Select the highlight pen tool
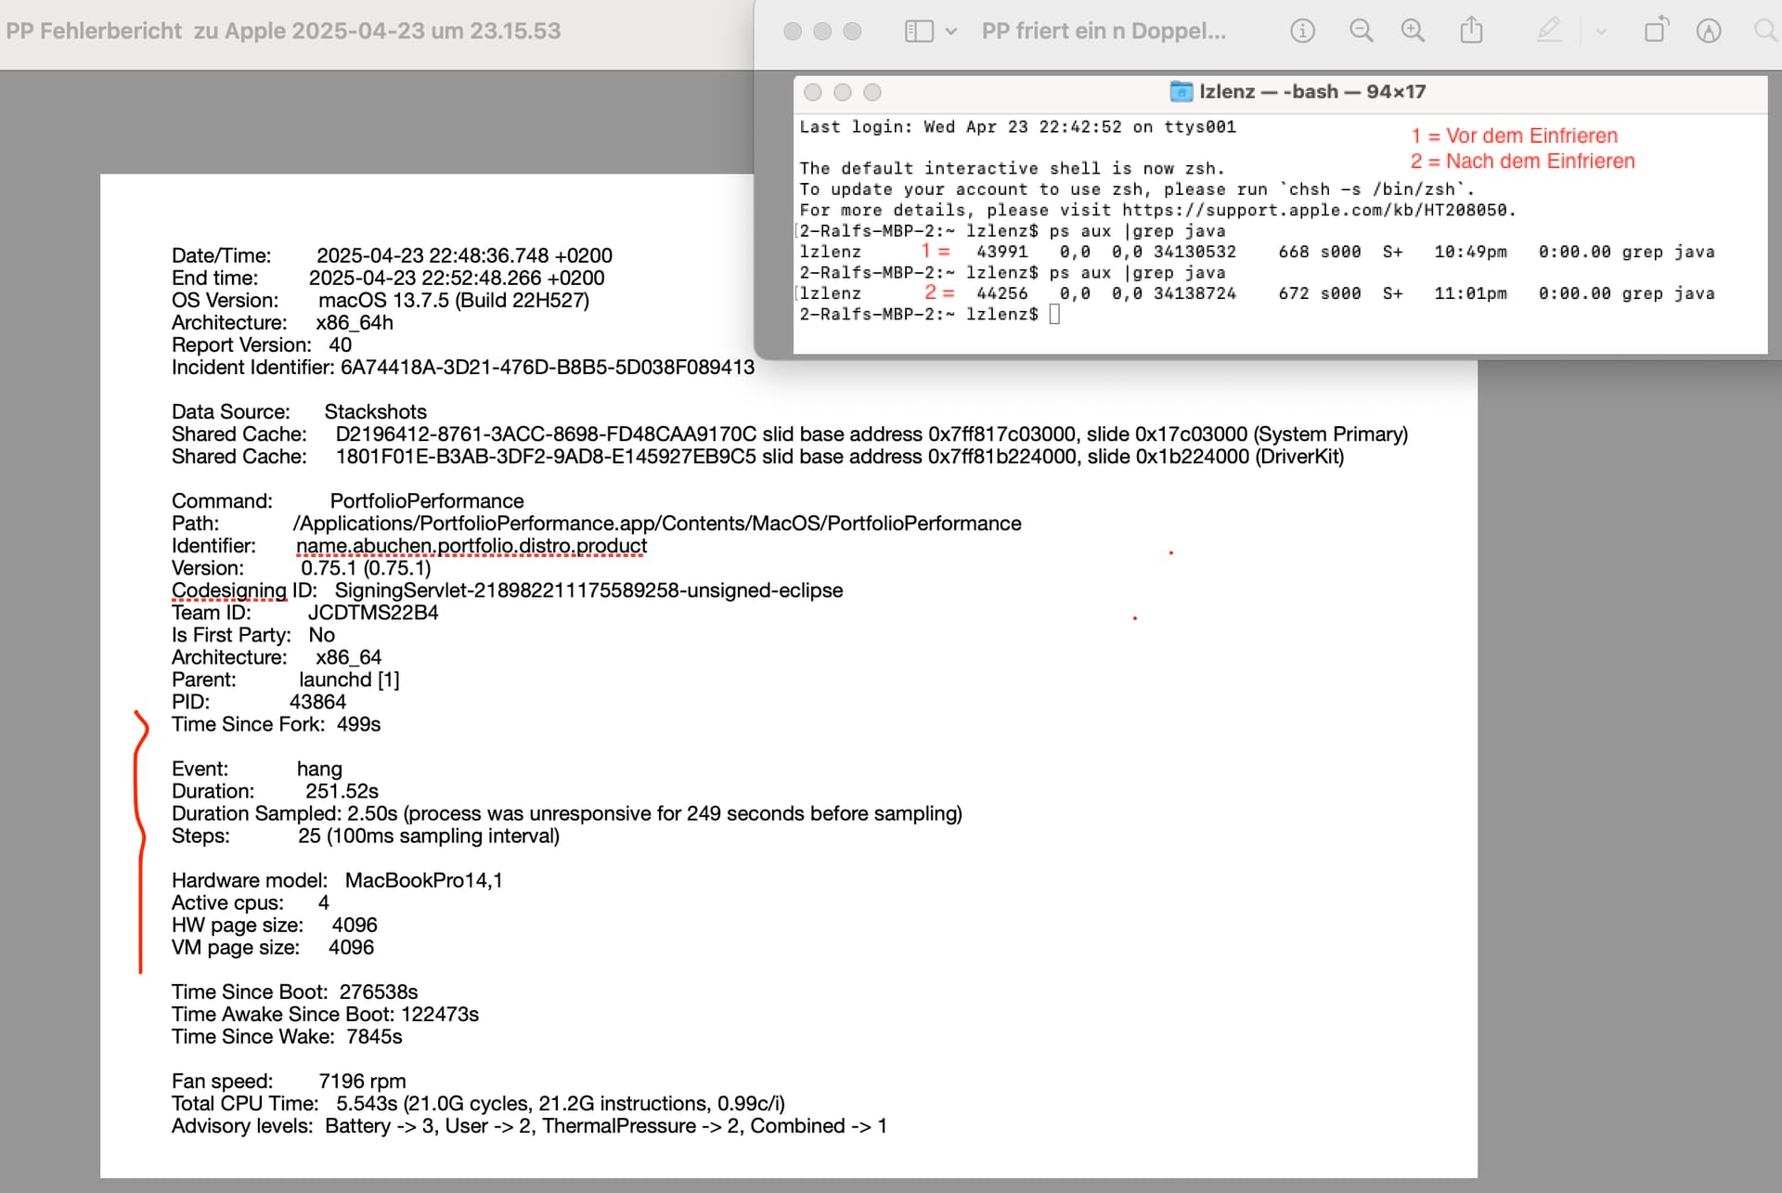 (1548, 31)
